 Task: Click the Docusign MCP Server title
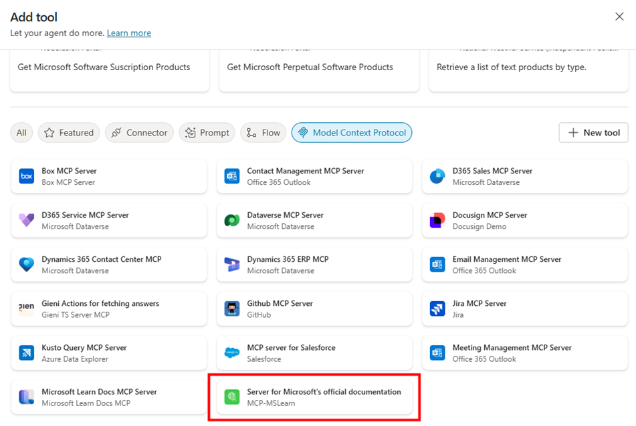coord(490,215)
